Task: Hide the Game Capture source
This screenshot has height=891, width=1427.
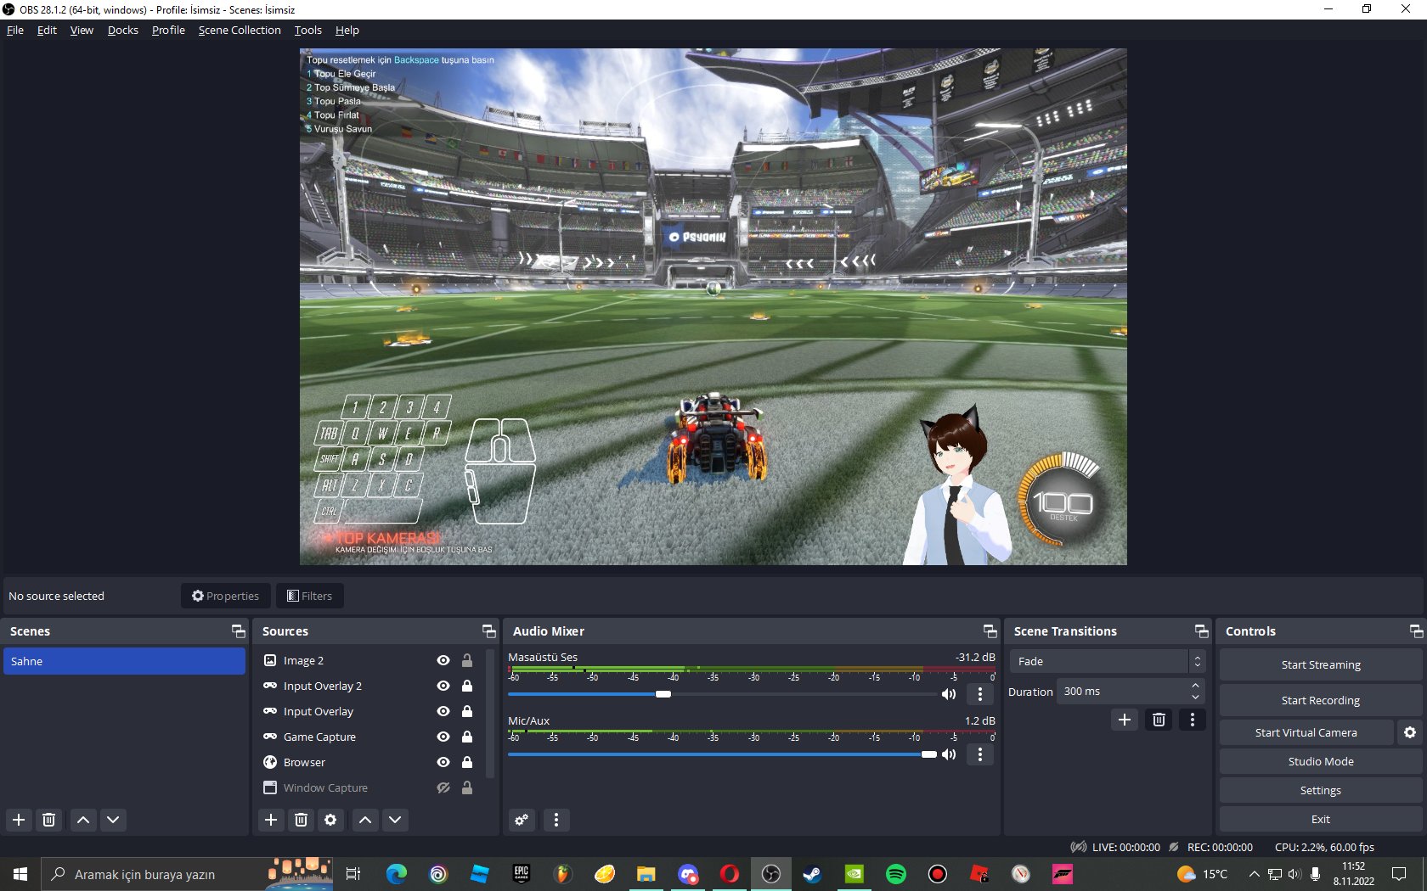Action: point(443,737)
